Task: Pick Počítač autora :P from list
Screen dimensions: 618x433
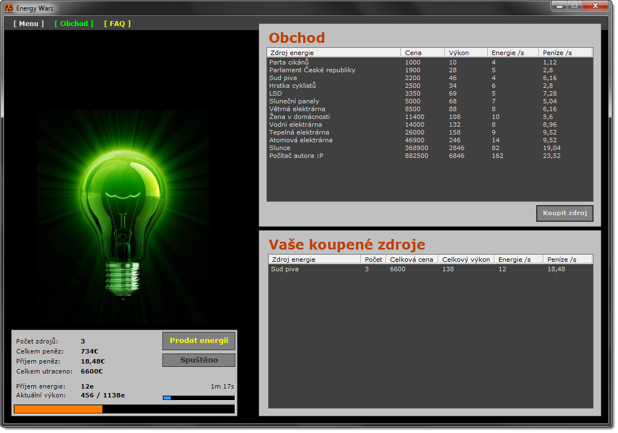Action: tap(296, 156)
